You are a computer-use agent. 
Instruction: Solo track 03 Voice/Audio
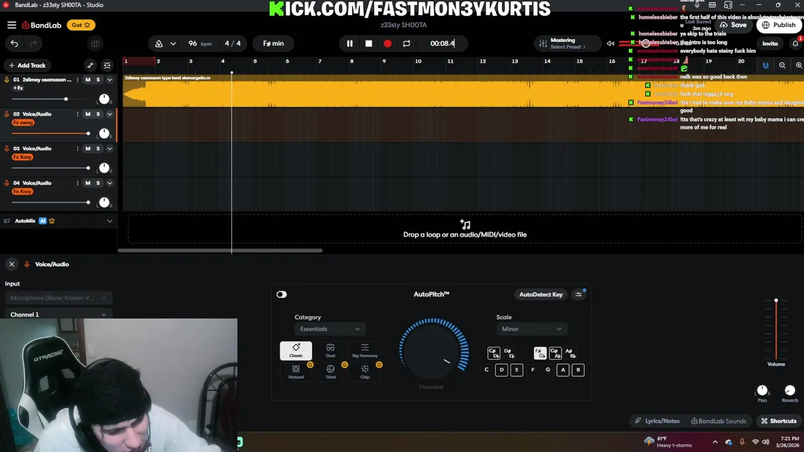coord(98,149)
